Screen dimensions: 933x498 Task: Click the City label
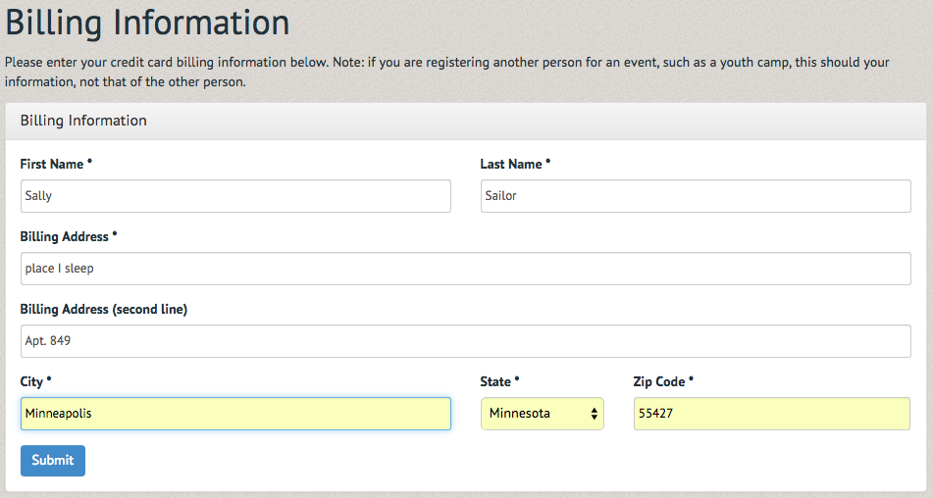(x=31, y=381)
